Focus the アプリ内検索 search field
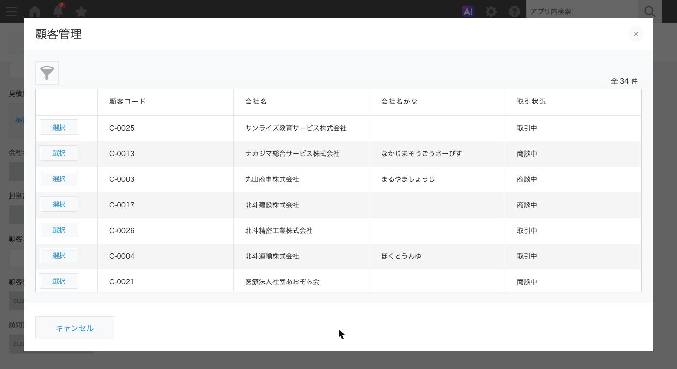 582,11
